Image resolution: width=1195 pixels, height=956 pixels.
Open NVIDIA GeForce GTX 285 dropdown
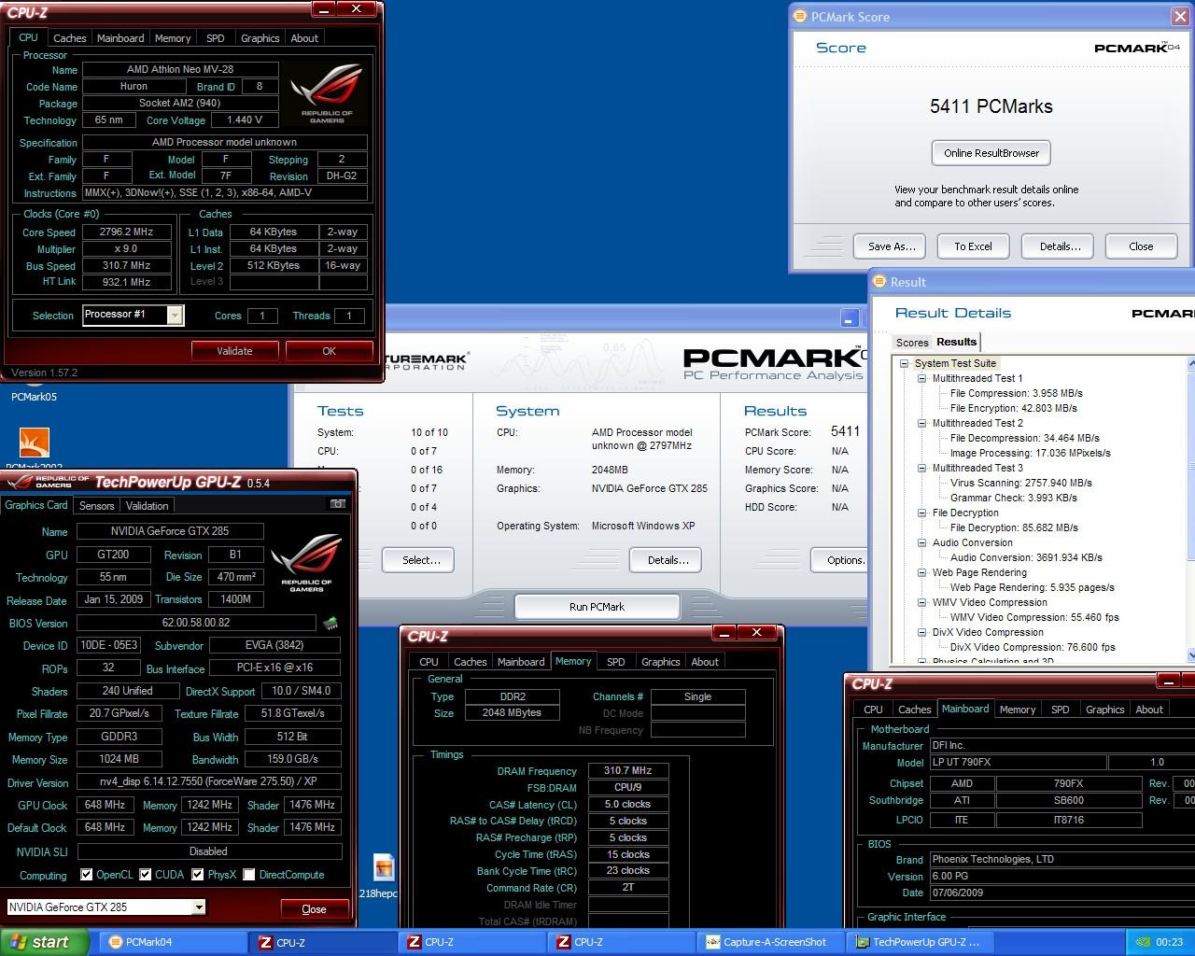coord(198,907)
